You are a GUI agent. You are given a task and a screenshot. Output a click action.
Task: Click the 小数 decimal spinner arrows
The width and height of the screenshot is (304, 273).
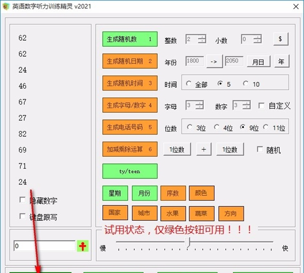tap(257, 39)
